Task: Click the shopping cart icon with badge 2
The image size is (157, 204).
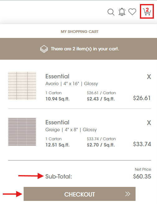Action: 147,11
